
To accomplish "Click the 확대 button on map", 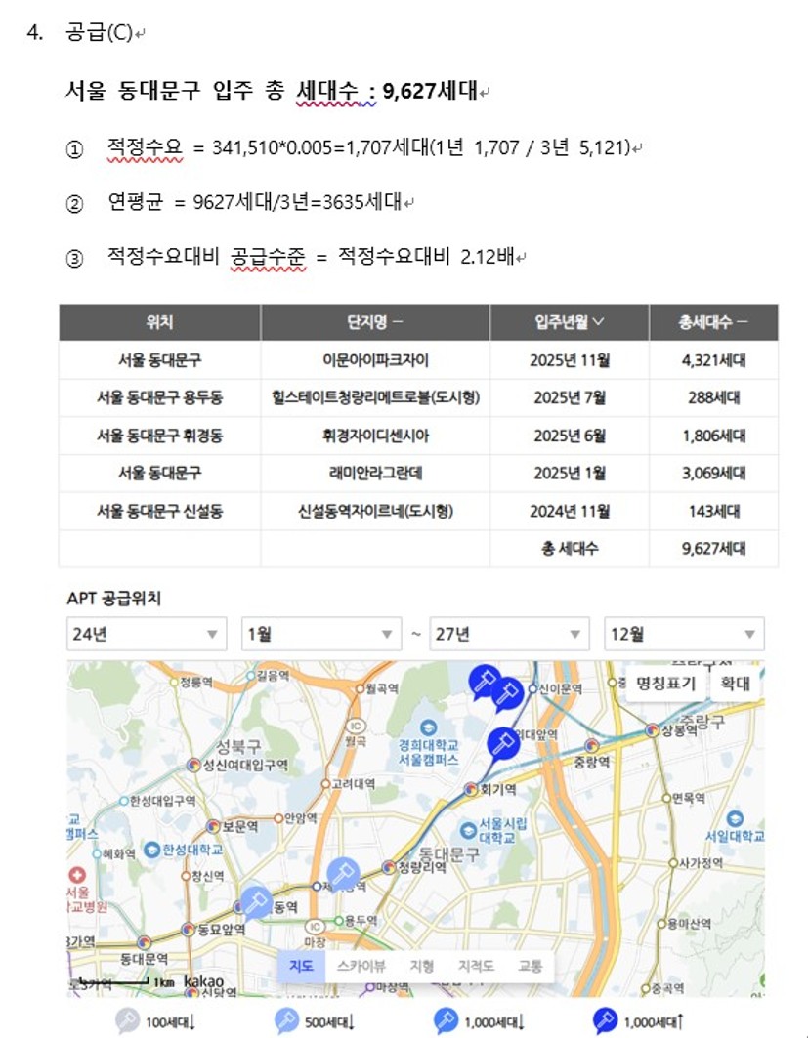I will 735,684.
